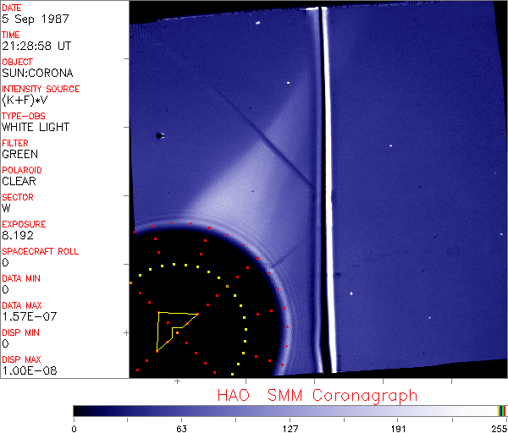508x433 pixels.
Task: Click the multicolored end of the color bar
Action: [502, 410]
